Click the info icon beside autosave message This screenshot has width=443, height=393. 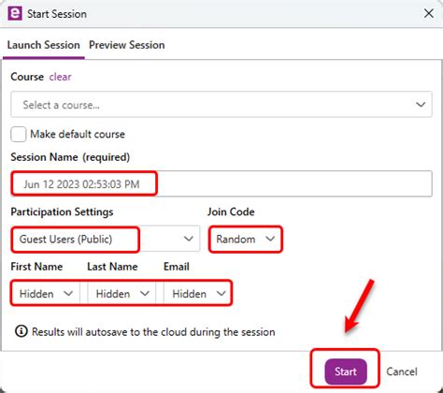click(21, 331)
